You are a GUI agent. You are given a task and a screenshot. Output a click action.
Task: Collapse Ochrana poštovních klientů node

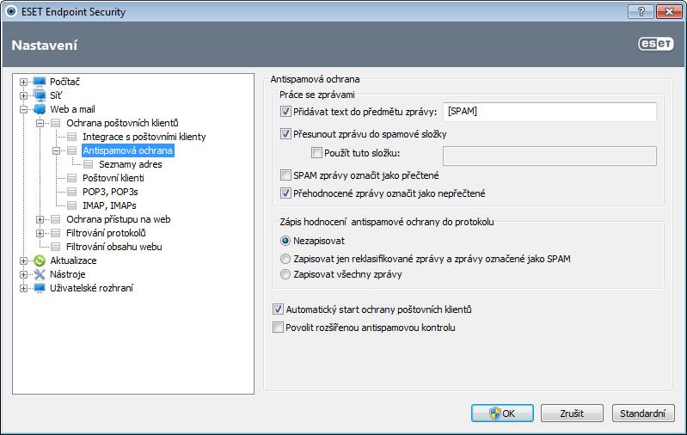click(x=40, y=123)
